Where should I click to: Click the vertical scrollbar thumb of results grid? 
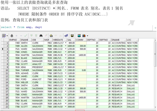click(155, 54)
